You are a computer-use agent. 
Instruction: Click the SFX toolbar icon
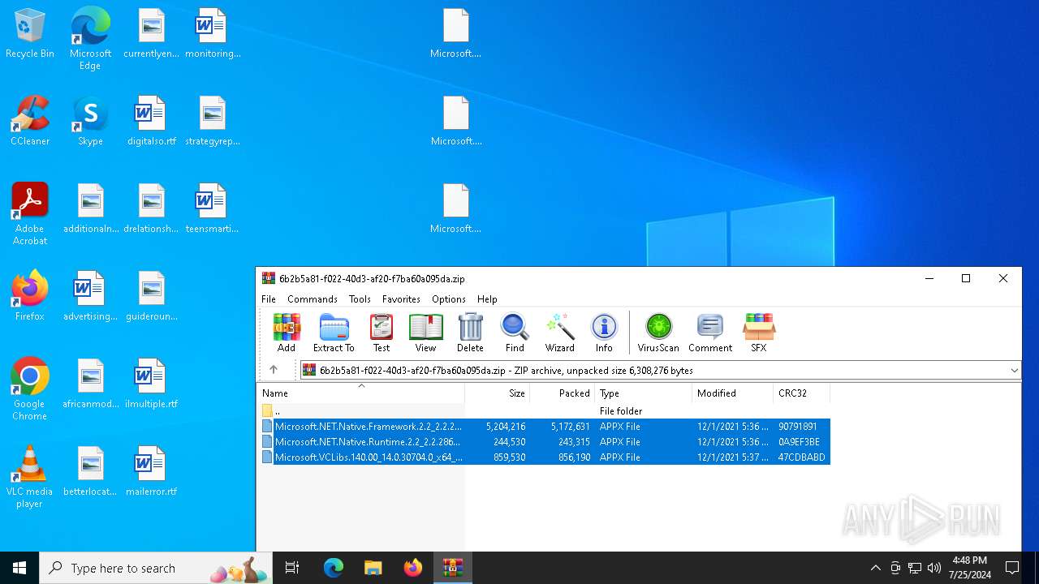click(759, 333)
